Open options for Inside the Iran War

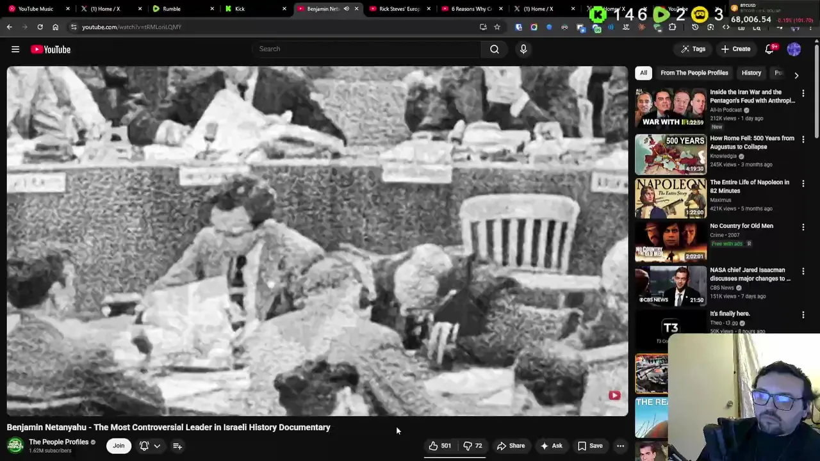pos(803,93)
